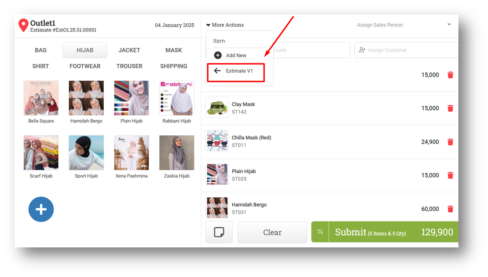Click the red outlet location pin

pos(23,25)
